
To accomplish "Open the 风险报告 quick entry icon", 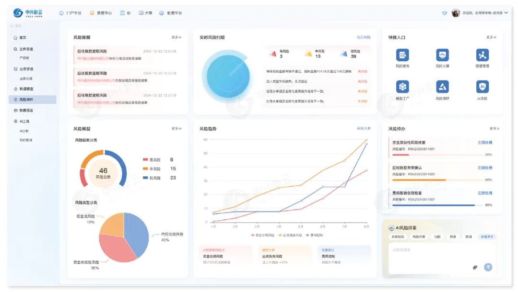I will (x=402, y=55).
